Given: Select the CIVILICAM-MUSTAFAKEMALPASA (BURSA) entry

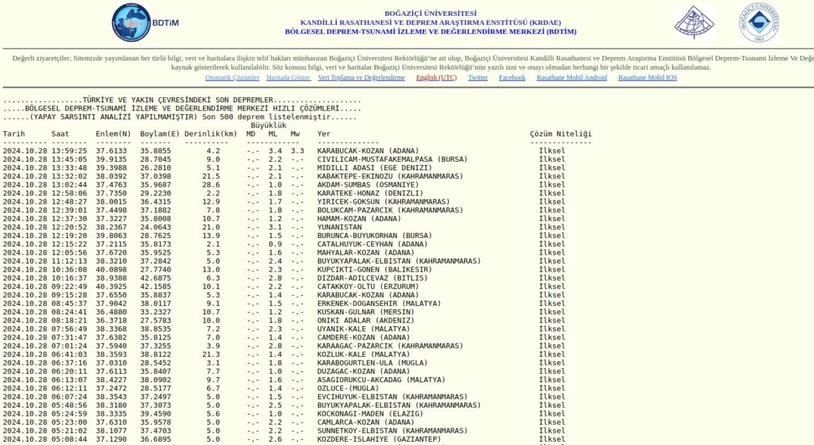Looking at the screenshot, I should click(392, 159).
